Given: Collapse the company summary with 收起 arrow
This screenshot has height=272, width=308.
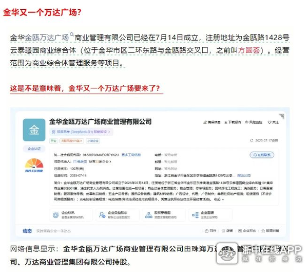Looking at the screenshot, I should tap(219, 200).
